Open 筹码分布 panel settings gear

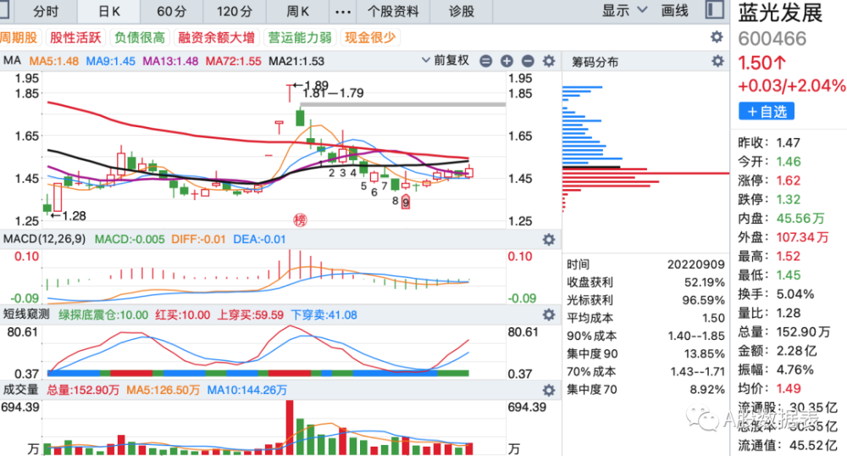[x=717, y=61]
